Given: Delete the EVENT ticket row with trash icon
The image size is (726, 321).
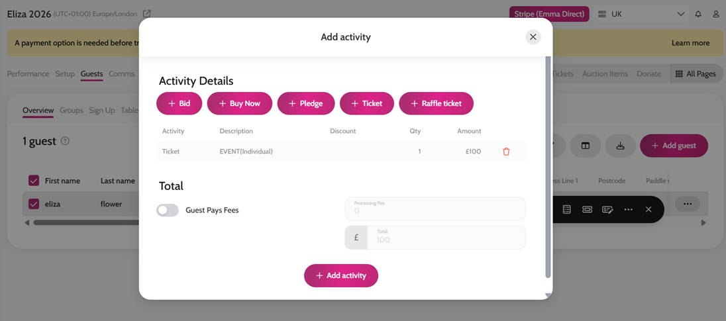Looking at the screenshot, I should (506, 152).
